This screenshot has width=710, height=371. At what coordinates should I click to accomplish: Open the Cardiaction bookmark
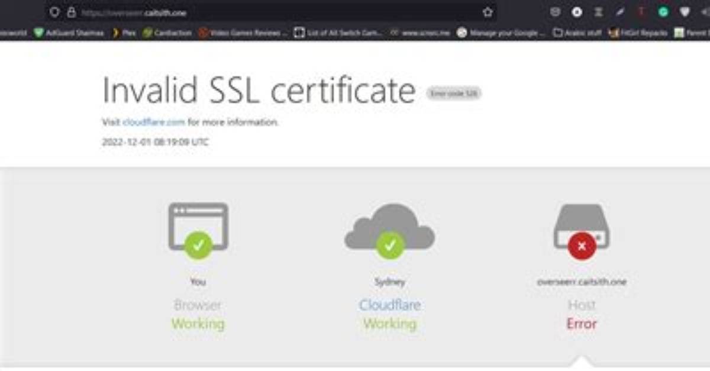167,33
